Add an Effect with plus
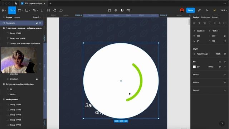Screen dimensions: 229x129 click(225, 82)
